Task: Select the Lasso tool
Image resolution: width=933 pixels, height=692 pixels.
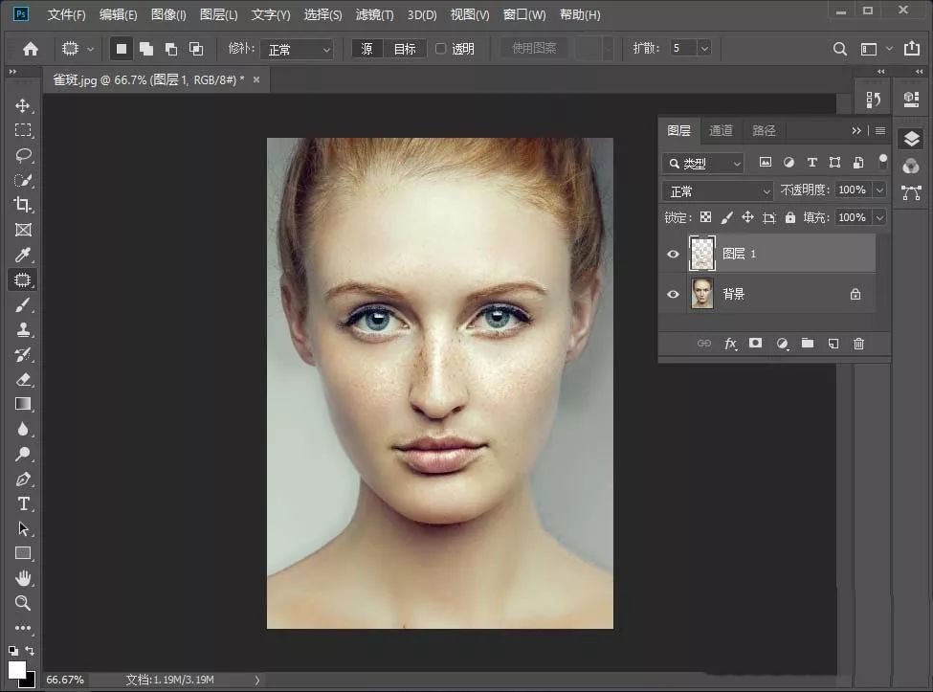Action: (23, 155)
